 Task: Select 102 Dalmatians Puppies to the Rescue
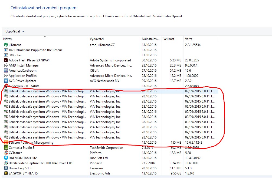pyautogui.click(x=35, y=50)
